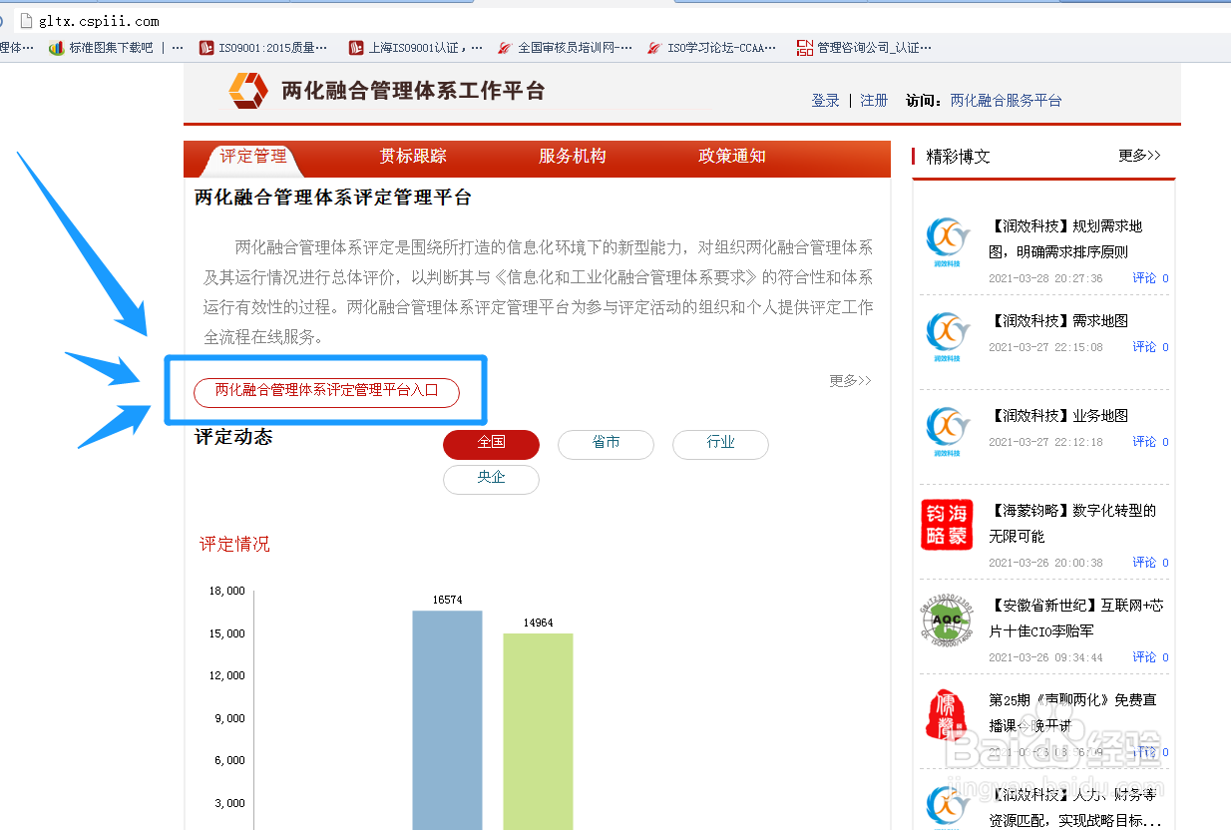This screenshot has width=1231, height=830.
Task: Click the 注册 link
Action: (874, 101)
